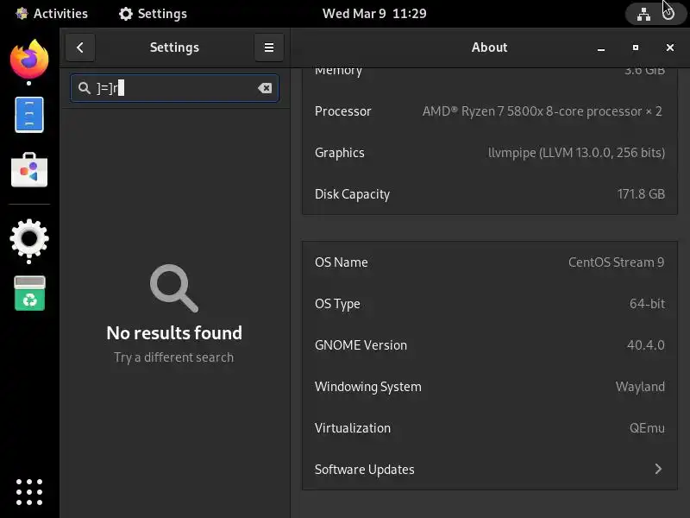Open the Trash recycle icon in dock
Image resolution: width=690 pixels, height=518 pixels.
pos(29,294)
